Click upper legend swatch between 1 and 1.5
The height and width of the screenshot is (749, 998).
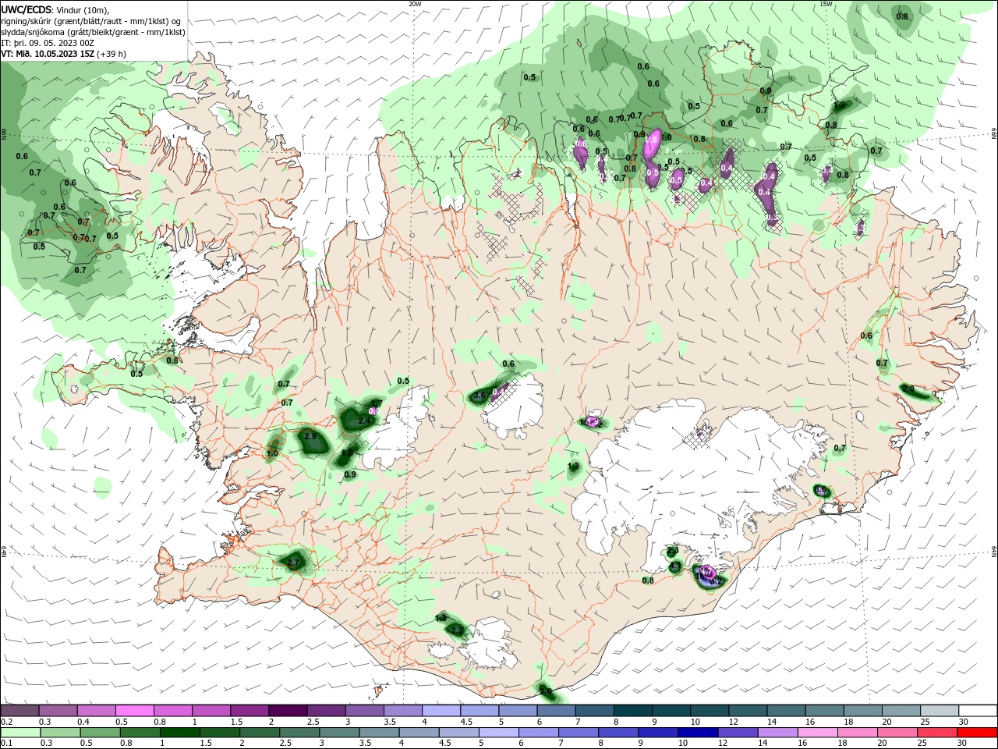coord(211,711)
